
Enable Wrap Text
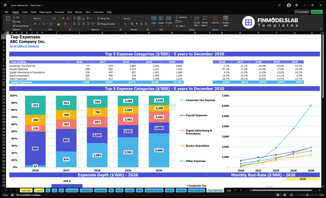[x=104, y=18]
